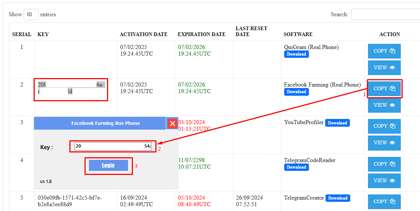Click TelegramCodeReader software name text
Viewport: 420px width, 211px height.
[x=310, y=160]
